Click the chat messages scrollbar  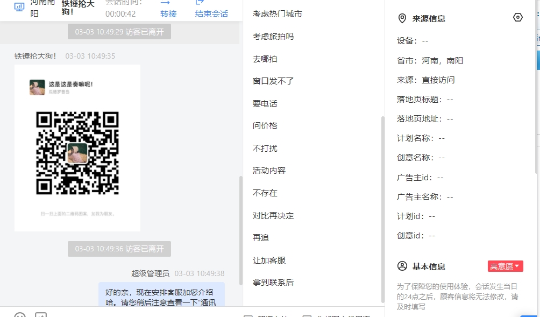[x=241, y=230]
